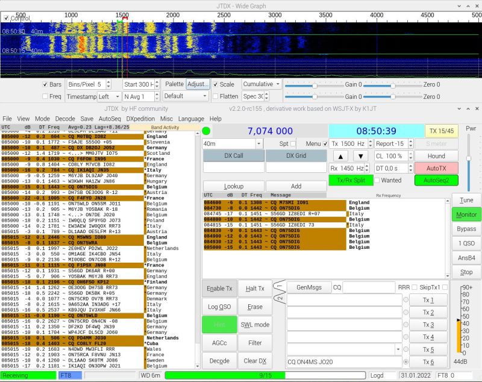Open the File menu
Viewport: 482px width, 382px height.
tap(7, 119)
